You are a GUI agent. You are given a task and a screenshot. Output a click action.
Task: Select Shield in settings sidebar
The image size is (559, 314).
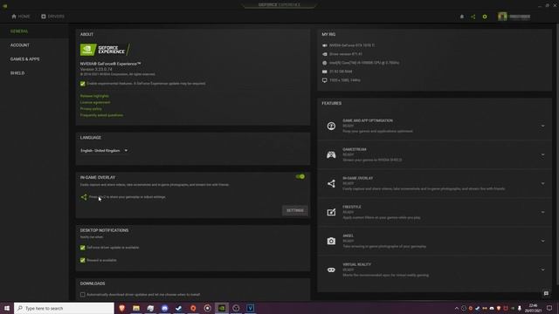[17, 73]
